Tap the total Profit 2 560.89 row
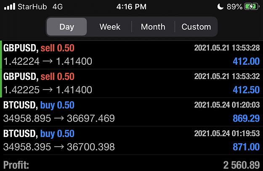The width and height of the screenshot is (263, 171). pos(131,165)
